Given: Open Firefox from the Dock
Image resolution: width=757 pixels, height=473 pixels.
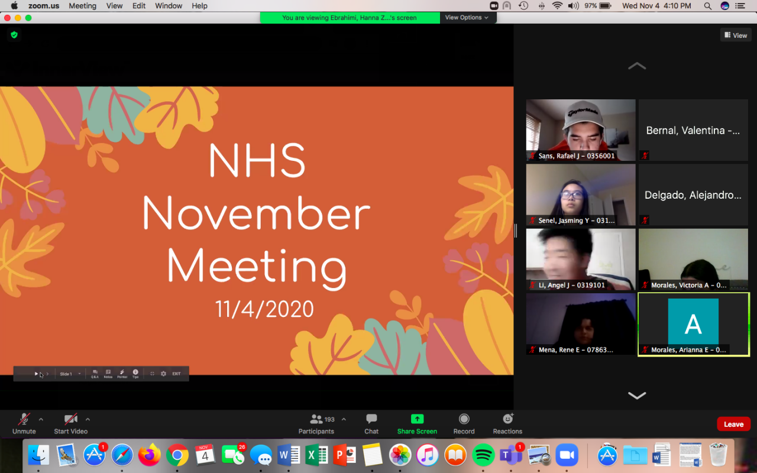Looking at the screenshot, I should coord(150,455).
